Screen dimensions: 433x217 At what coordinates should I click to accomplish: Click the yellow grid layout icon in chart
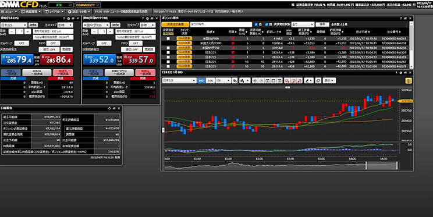pos(409,81)
